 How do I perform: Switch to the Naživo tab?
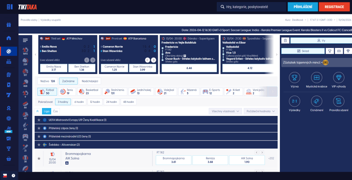(x=47, y=81)
